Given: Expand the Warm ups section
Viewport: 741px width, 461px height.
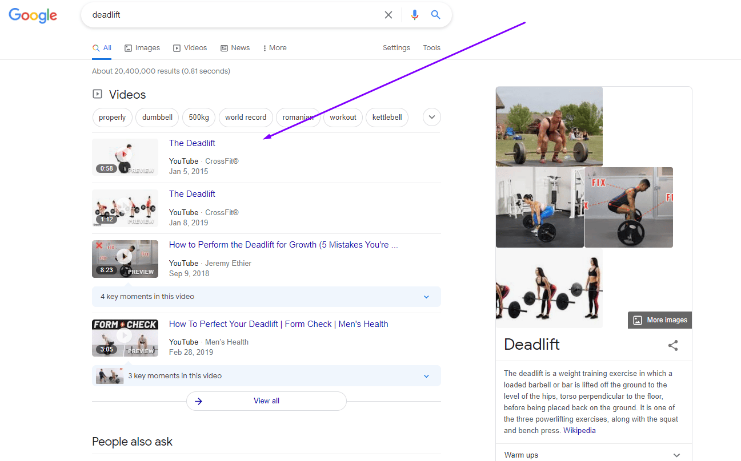Looking at the screenshot, I should (x=594, y=455).
